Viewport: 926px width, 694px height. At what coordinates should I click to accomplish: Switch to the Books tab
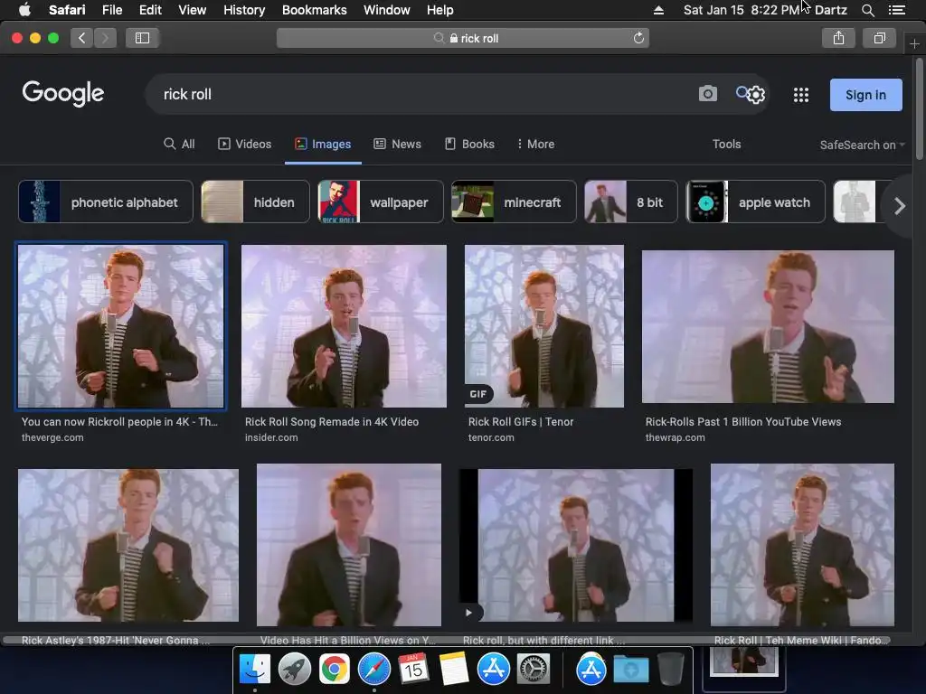tap(469, 144)
